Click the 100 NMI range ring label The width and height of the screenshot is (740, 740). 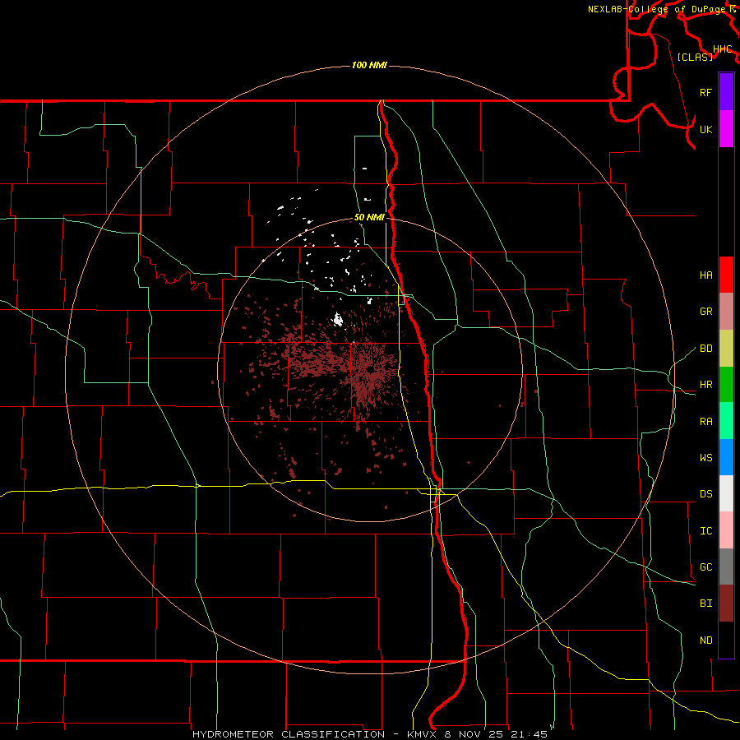(x=369, y=65)
